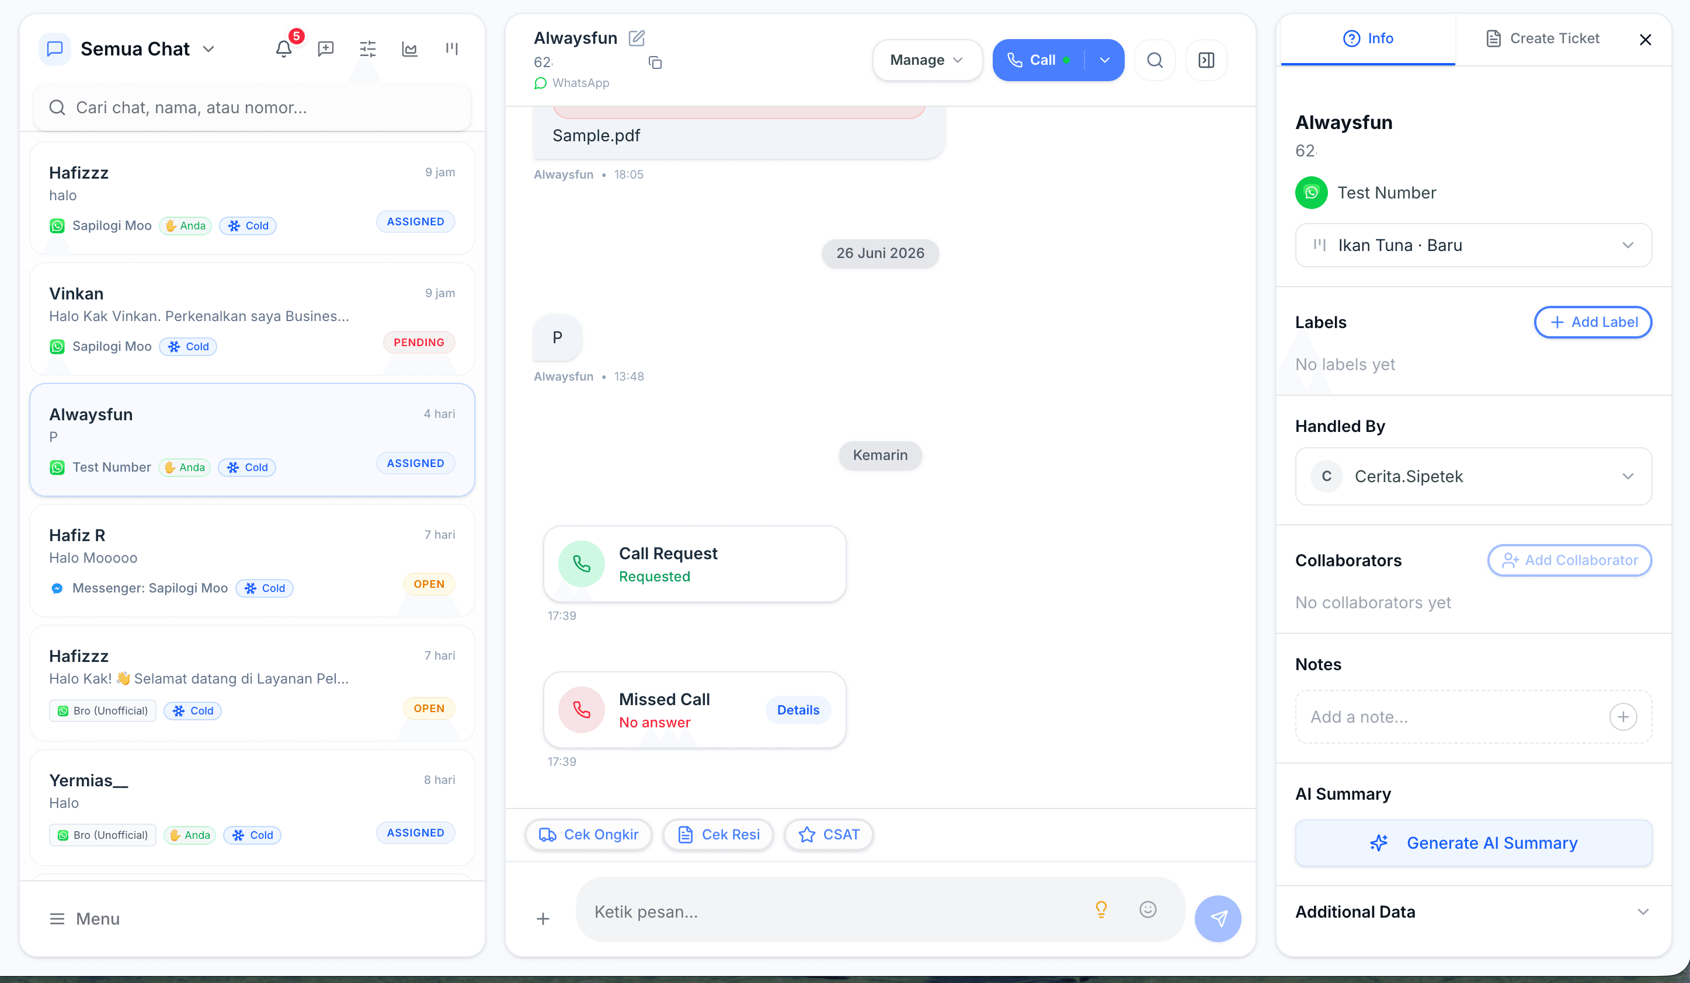The height and width of the screenshot is (983, 1690).
Task: Click the red phone icon on Missed Call card
Action: click(582, 710)
